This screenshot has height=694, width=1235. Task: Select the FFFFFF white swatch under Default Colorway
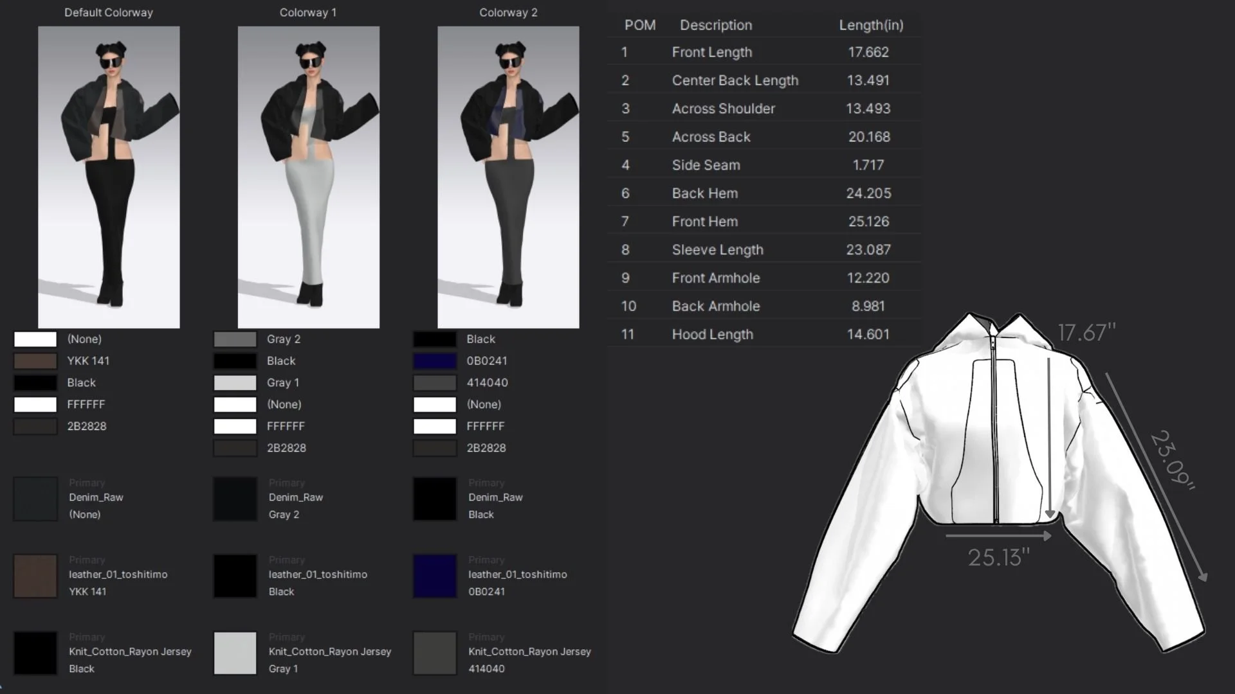click(x=35, y=405)
